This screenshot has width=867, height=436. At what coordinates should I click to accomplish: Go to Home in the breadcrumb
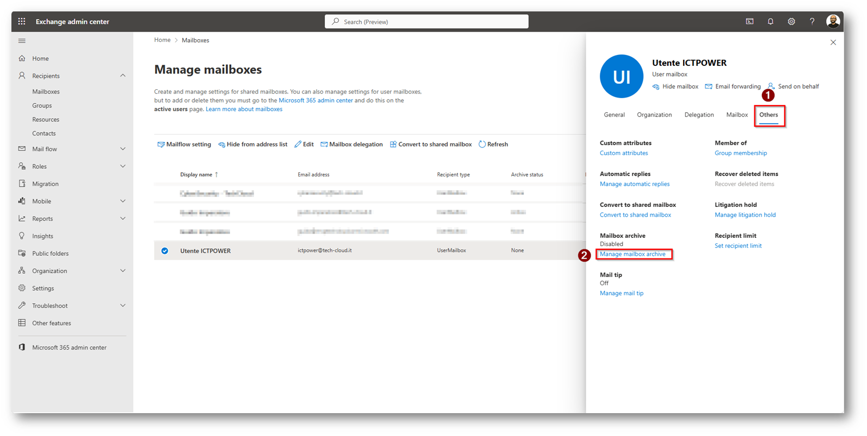click(x=162, y=40)
